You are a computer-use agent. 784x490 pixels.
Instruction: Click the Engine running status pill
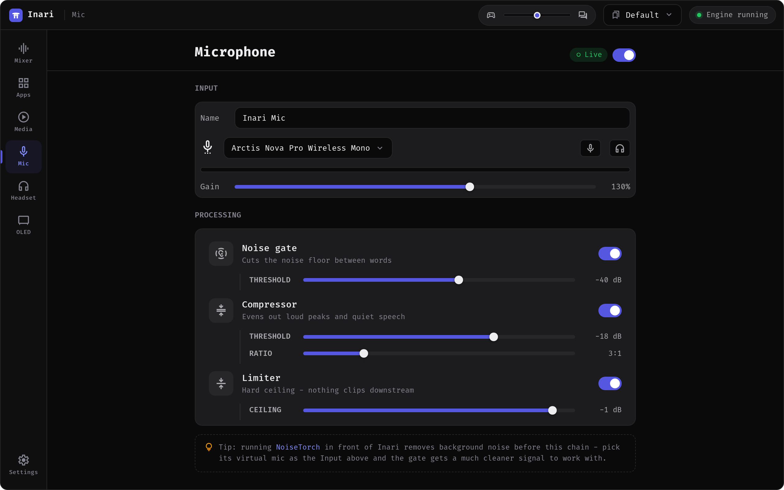tap(732, 15)
